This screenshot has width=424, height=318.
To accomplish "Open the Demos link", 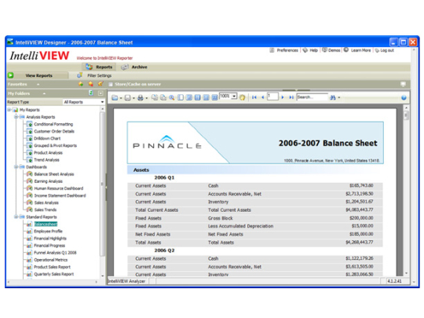I will pos(334,50).
